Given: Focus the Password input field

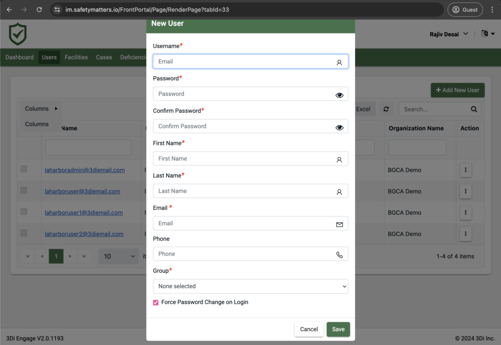Looking at the screenshot, I should click(x=250, y=94).
